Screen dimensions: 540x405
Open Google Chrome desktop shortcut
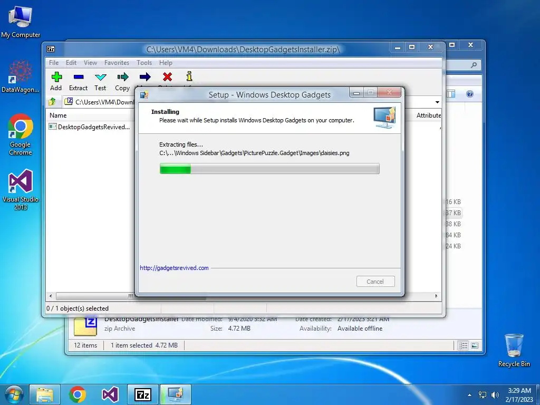pos(21,134)
